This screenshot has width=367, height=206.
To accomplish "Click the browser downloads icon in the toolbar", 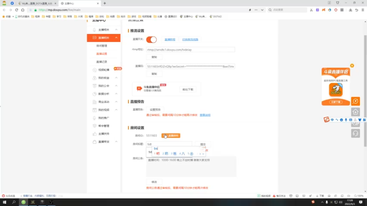I will coord(350,10).
